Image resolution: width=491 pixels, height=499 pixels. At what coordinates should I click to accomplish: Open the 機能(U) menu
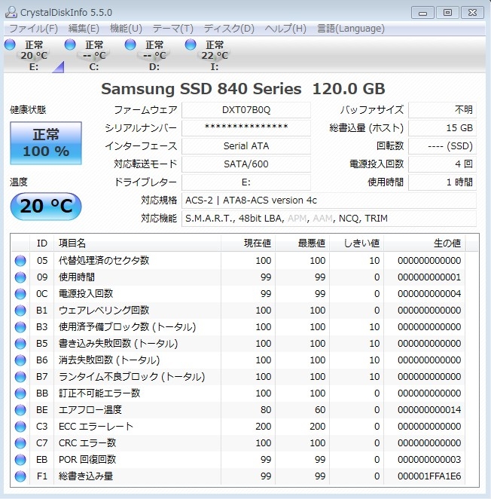[126, 29]
